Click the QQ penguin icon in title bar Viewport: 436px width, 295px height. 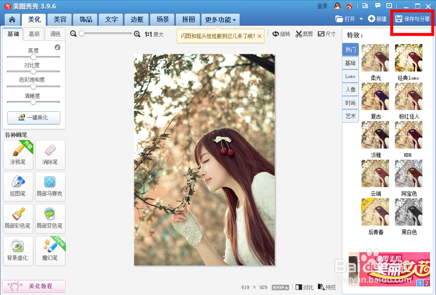tap(337, 6)
